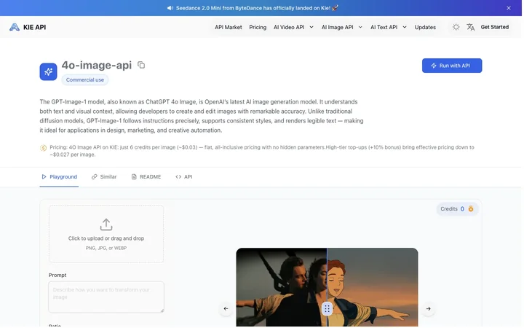Switch to the API tab

pyautogui.click(x=184, y=176)
